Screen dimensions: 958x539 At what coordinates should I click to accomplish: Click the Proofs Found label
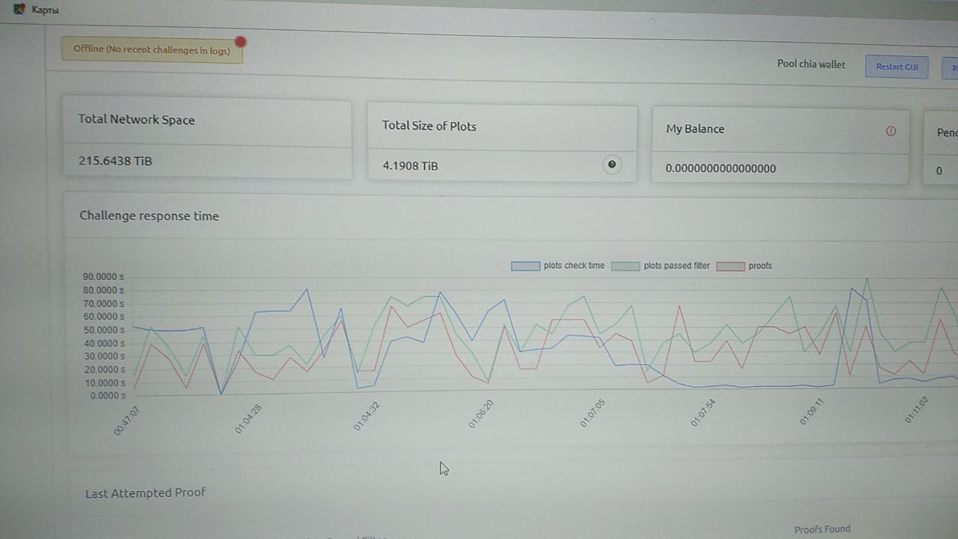point(823,529)
